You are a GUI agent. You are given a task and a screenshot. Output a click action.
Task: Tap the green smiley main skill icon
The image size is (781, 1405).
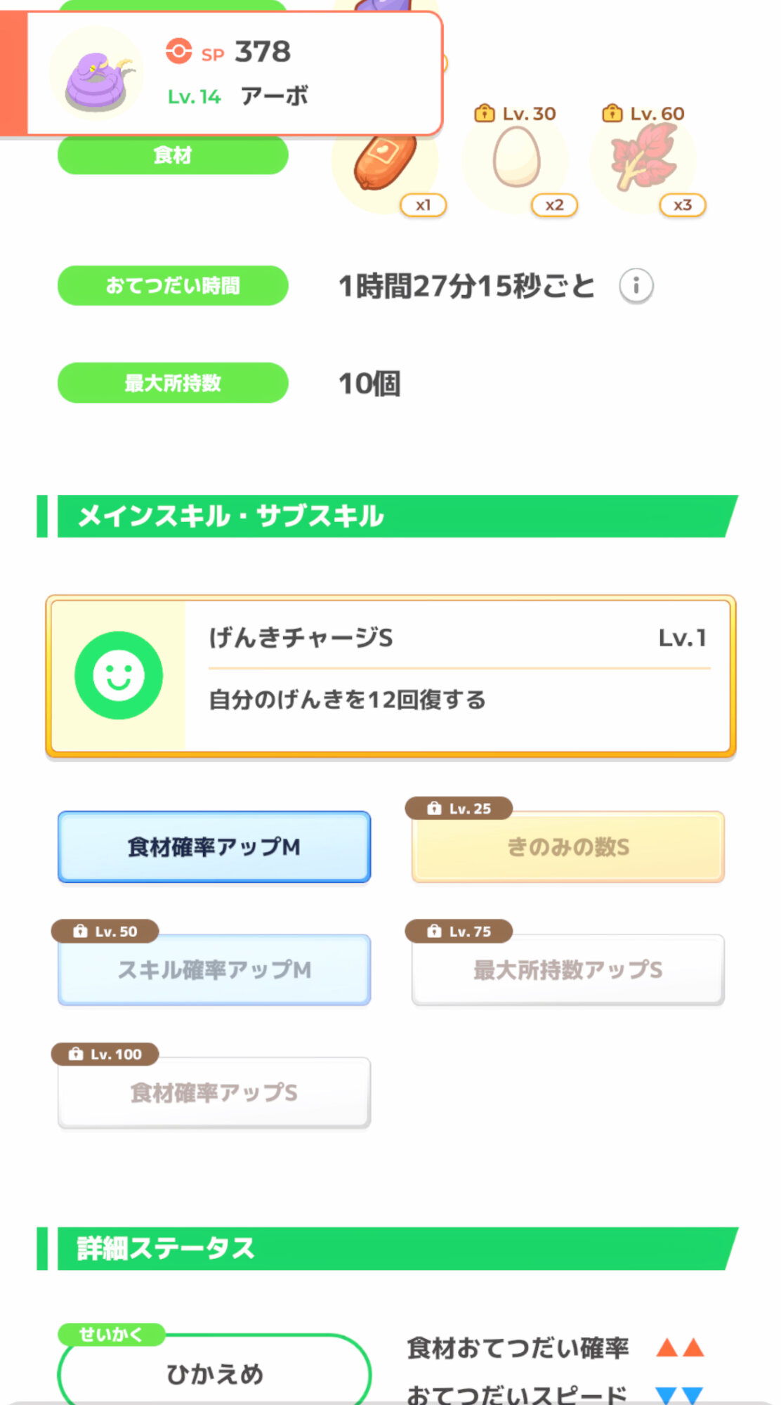(x=119, y=675)
